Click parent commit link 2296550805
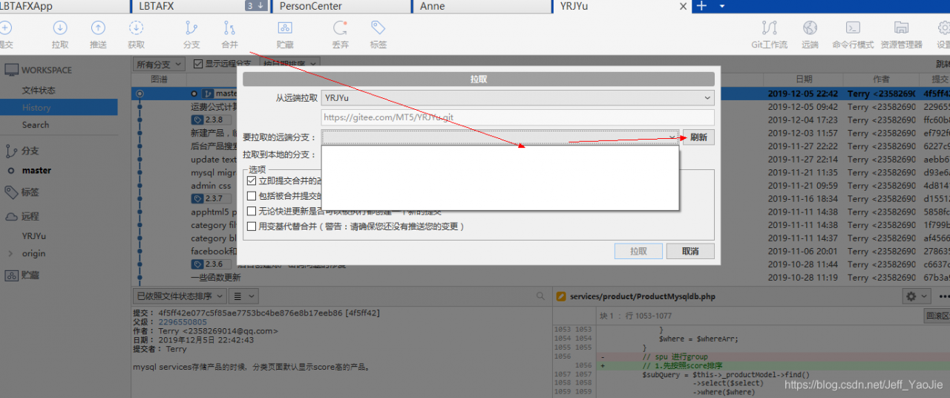 (x=183, y=322)
